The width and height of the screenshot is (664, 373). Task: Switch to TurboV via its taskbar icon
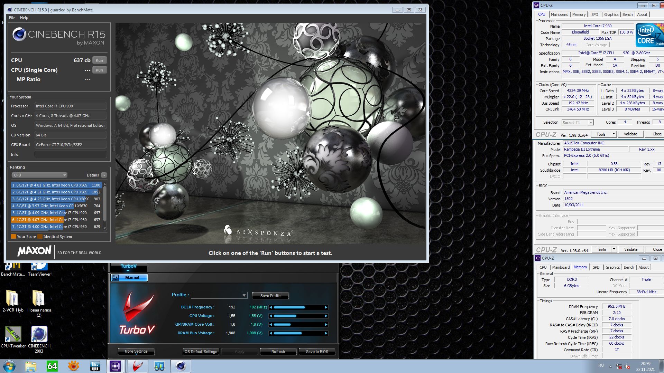coord(138,366)
